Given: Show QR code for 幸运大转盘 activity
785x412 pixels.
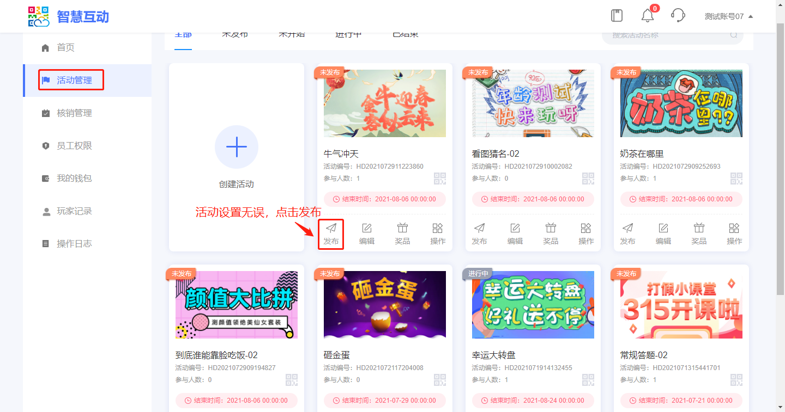Looking at the screenshot, I should click(x=588, y=380).
